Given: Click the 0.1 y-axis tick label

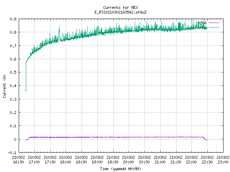Looking at the screenshot, I should [13, 126].
